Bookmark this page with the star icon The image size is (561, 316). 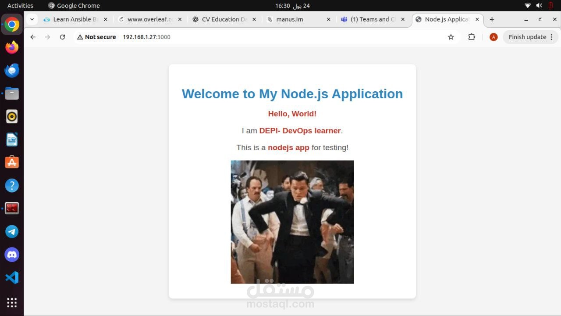(x=451, y=37)
